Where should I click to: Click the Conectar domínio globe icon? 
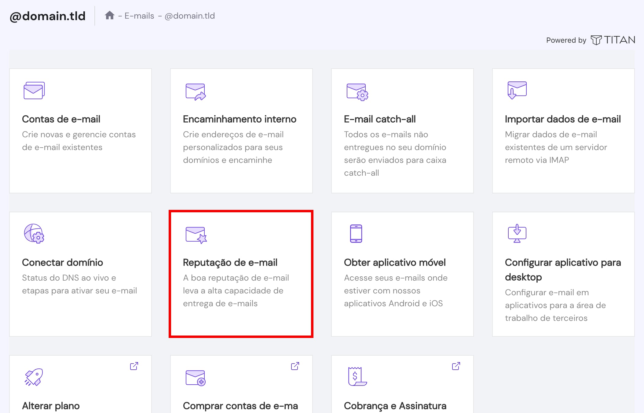pos(34,234)
